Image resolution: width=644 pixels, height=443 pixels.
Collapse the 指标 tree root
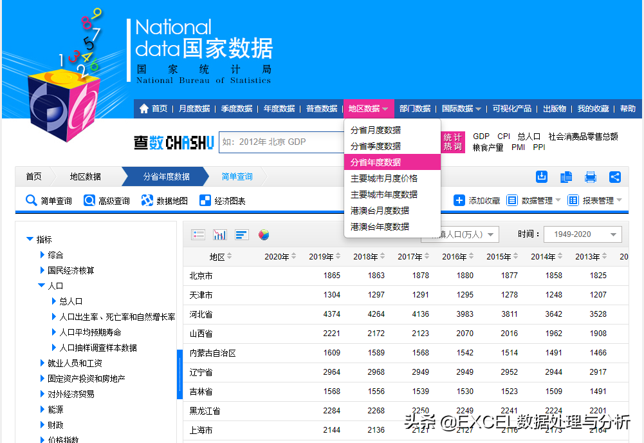point(30,239)
